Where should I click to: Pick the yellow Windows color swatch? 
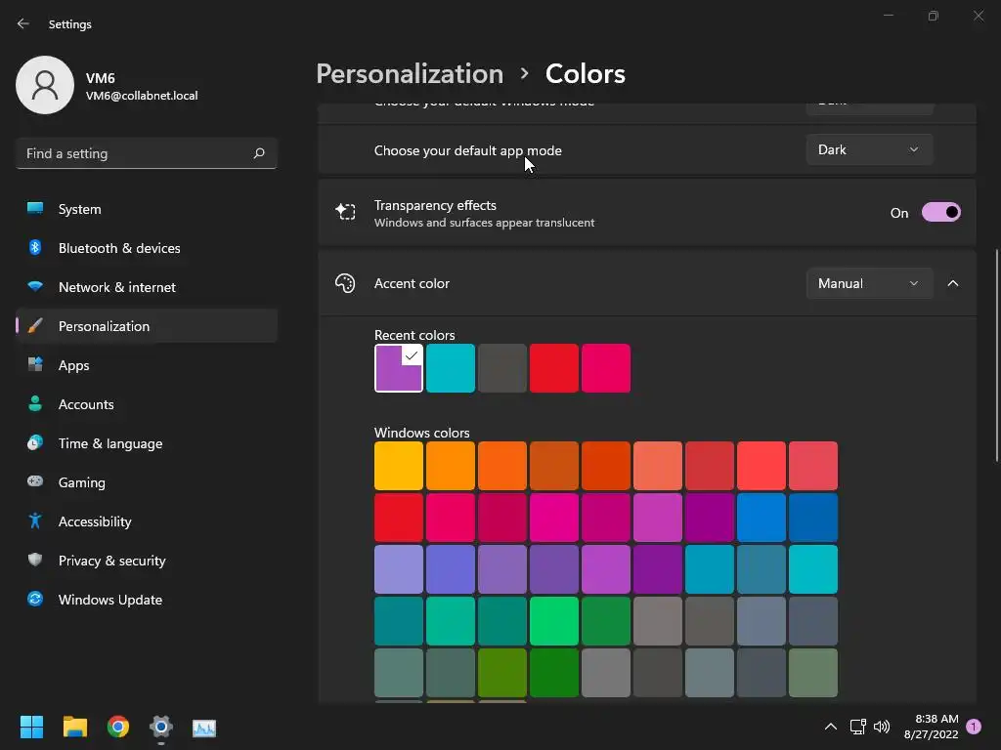(399, 466)
